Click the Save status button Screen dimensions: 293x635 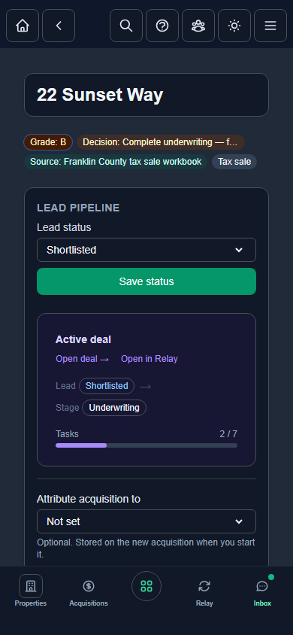tap(146, 281)
